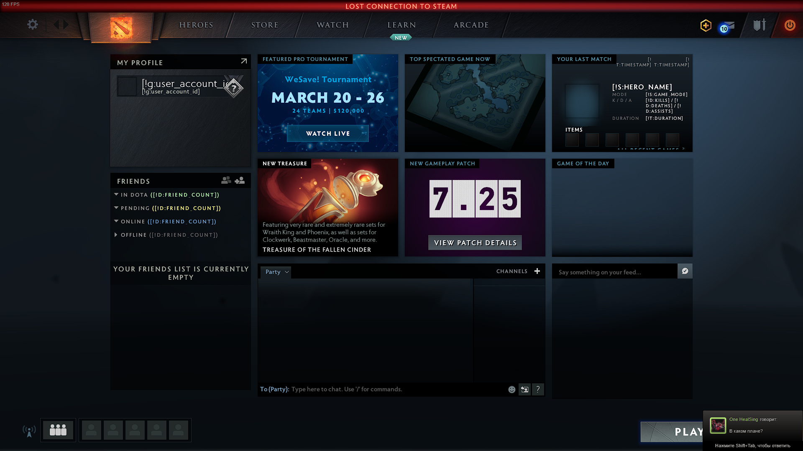Toggle the voice broadcast antenna icon

(x=29, y=431)
